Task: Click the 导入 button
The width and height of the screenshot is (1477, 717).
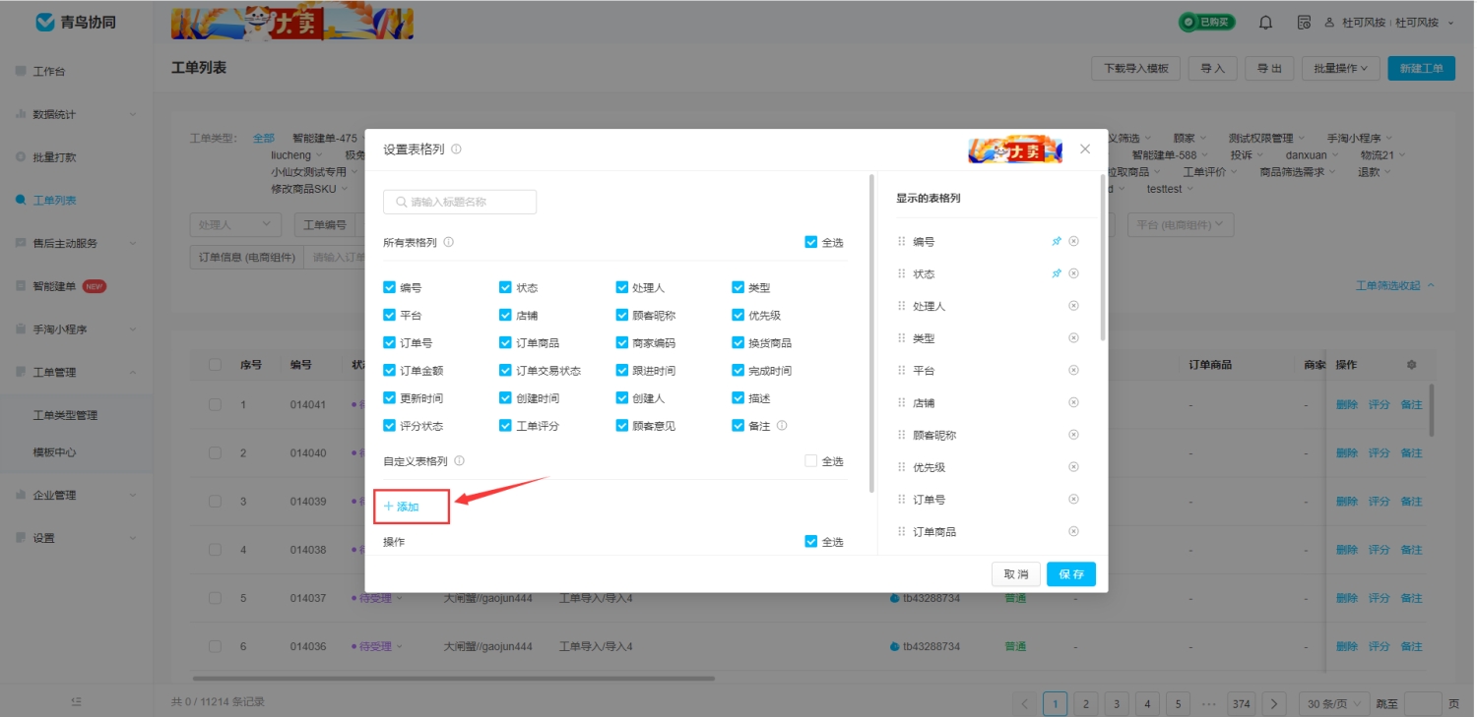Action: 1213,68
